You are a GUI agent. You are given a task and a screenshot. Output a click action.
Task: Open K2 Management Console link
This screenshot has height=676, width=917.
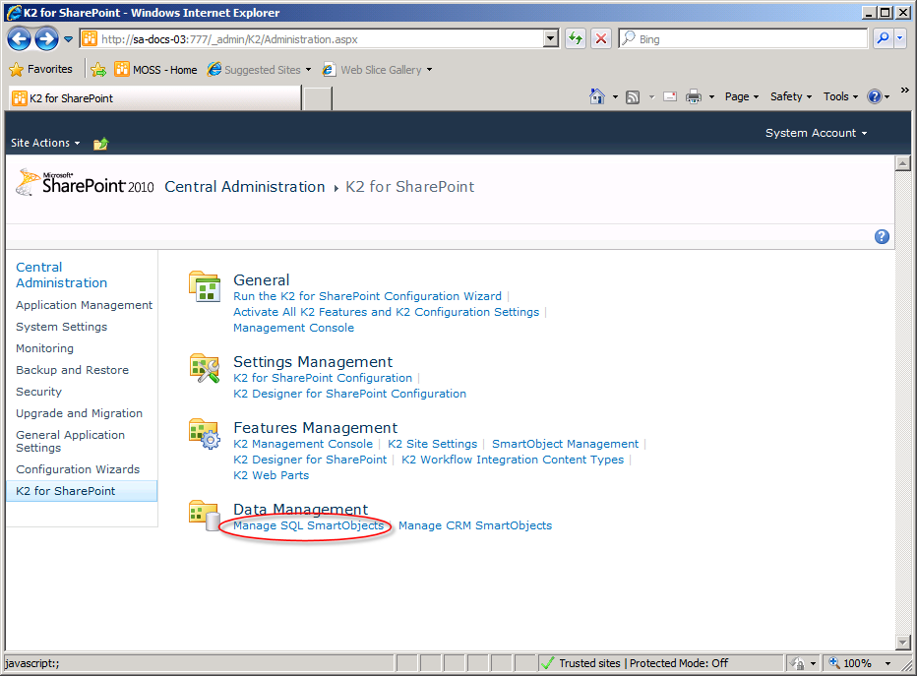coord(303,444)
